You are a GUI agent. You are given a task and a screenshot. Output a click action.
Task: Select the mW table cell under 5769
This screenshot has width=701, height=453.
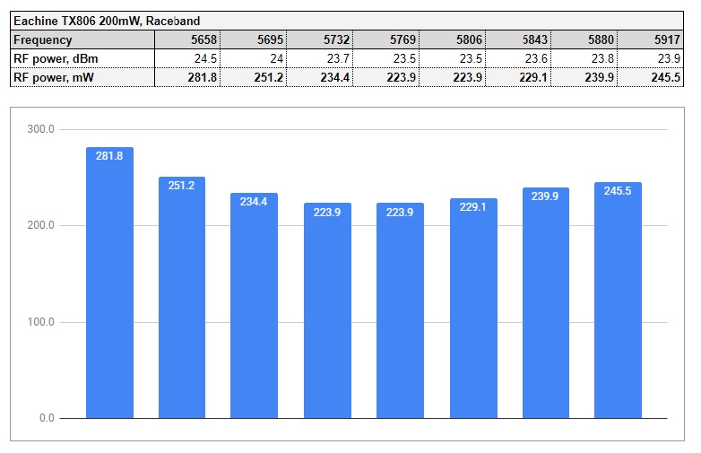(385, 77)
